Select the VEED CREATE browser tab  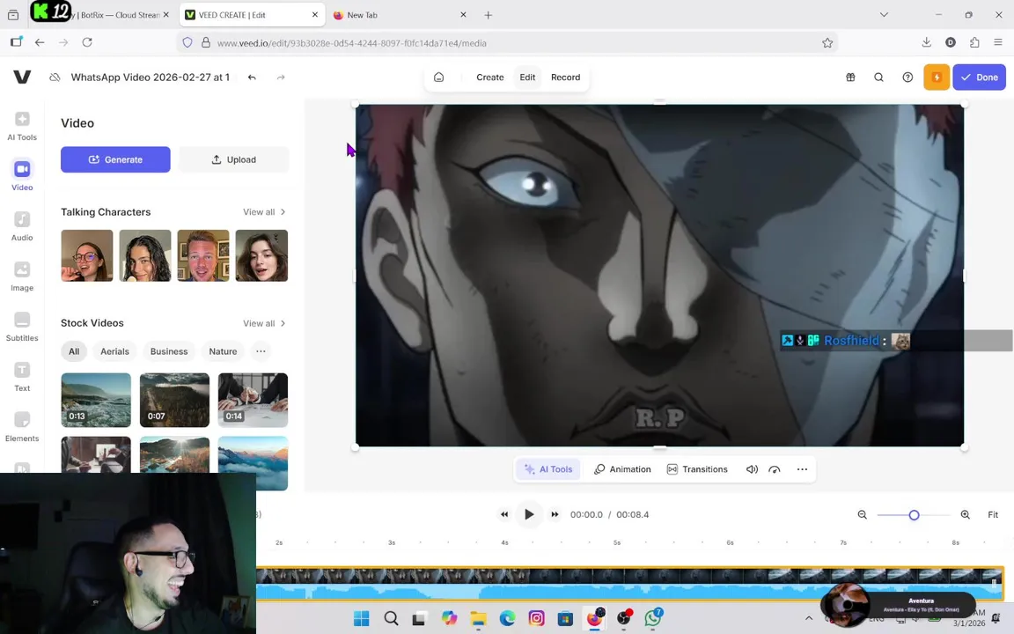coord(251,14)
